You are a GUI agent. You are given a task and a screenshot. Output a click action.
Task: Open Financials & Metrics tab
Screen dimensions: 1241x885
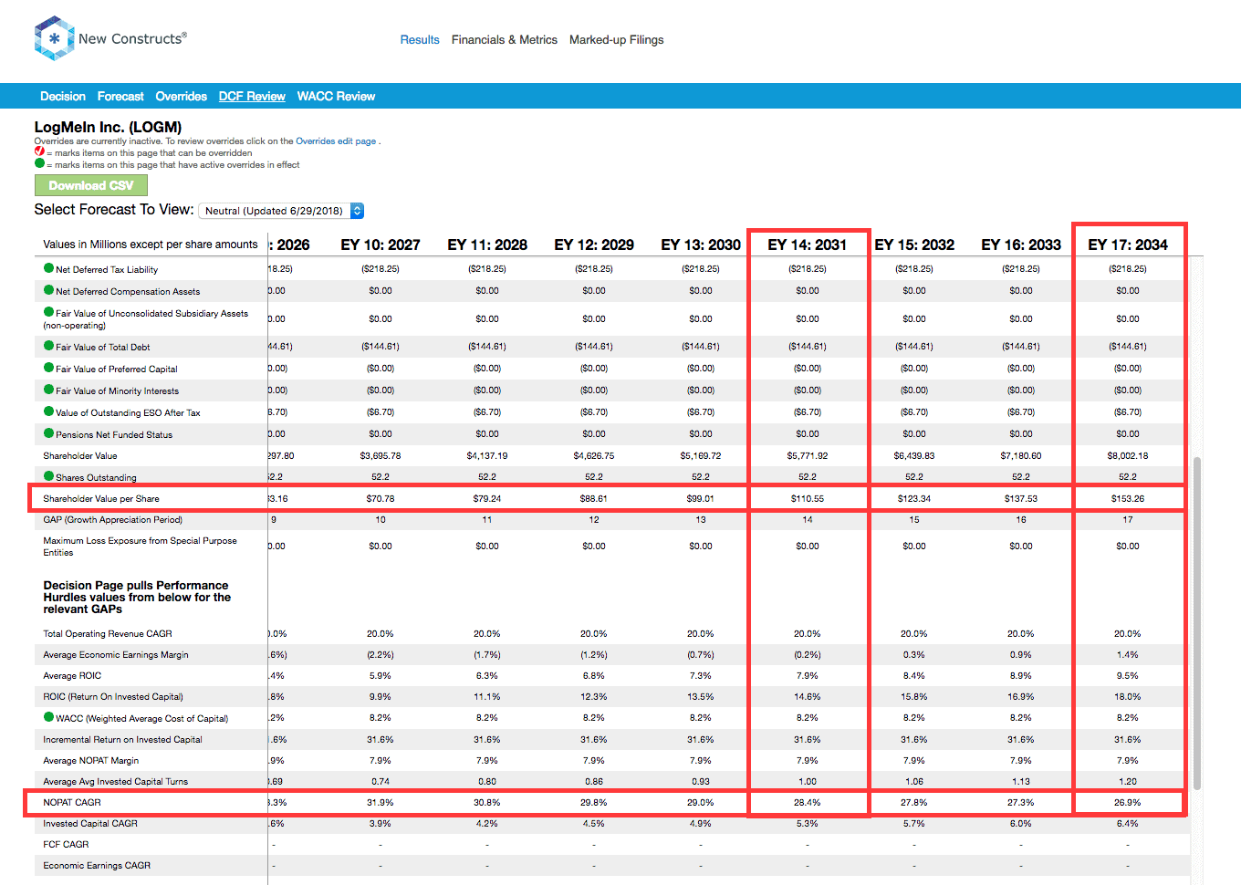point(505,40)
